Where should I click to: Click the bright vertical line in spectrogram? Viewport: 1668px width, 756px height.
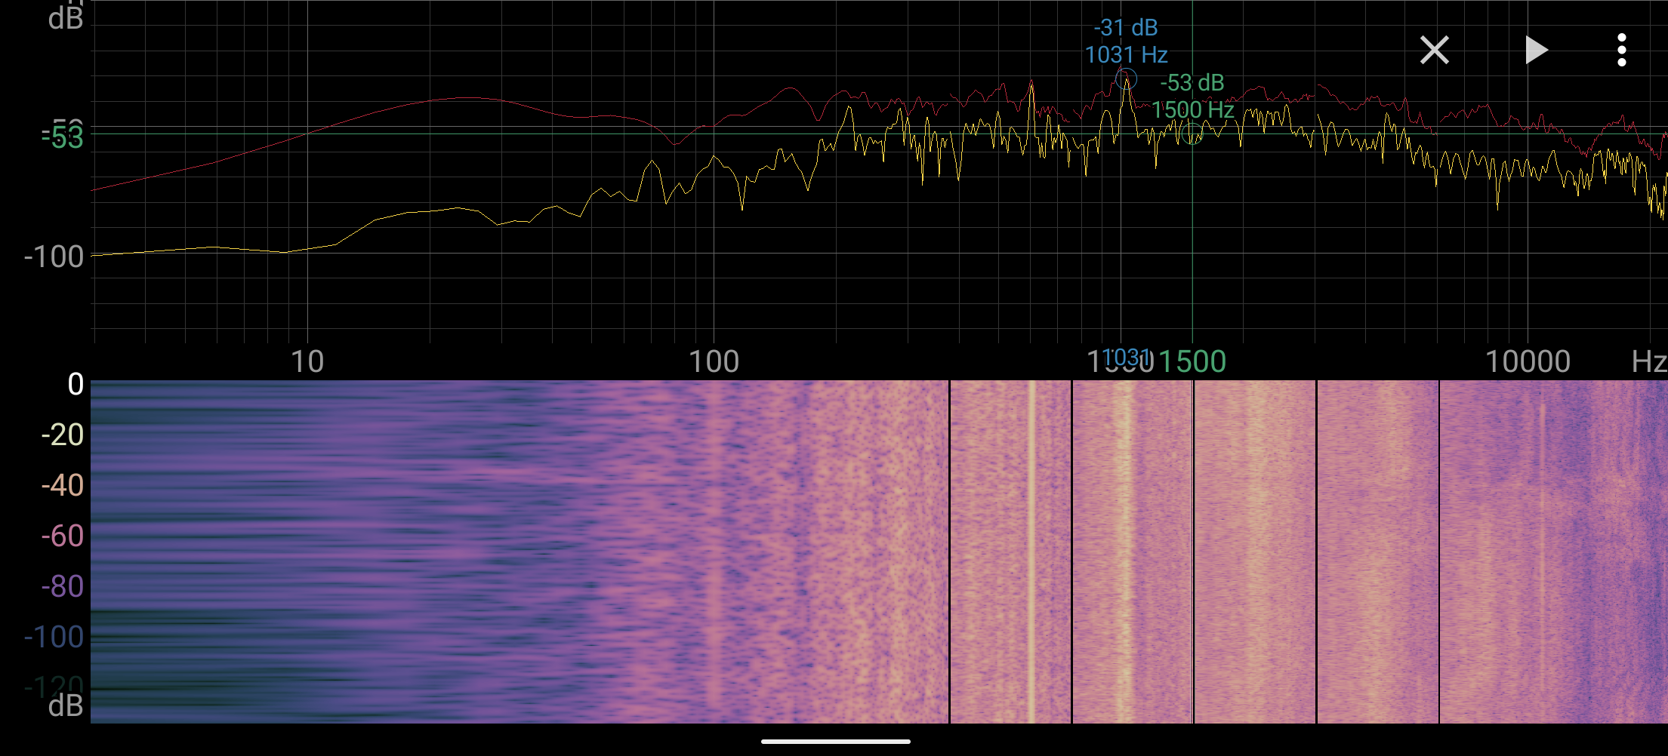(1031, 552)
